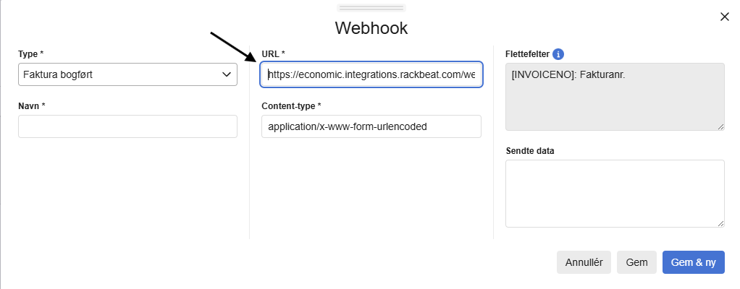Click inside the Sendte data textarea

coord(615,194)
